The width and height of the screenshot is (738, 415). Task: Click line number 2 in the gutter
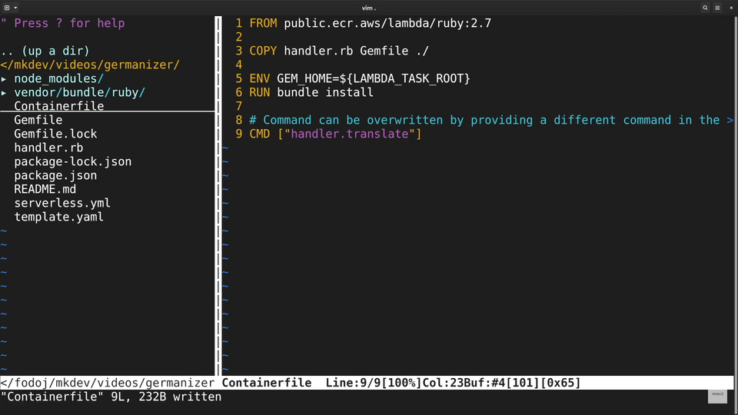click(239, 37)
